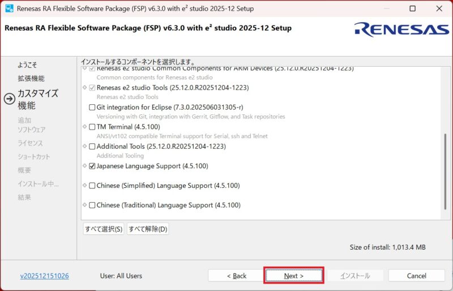Enable Additional Tools checkbox
The height and width of the screenshot is (291, 453).
click(x=92, y=147)
